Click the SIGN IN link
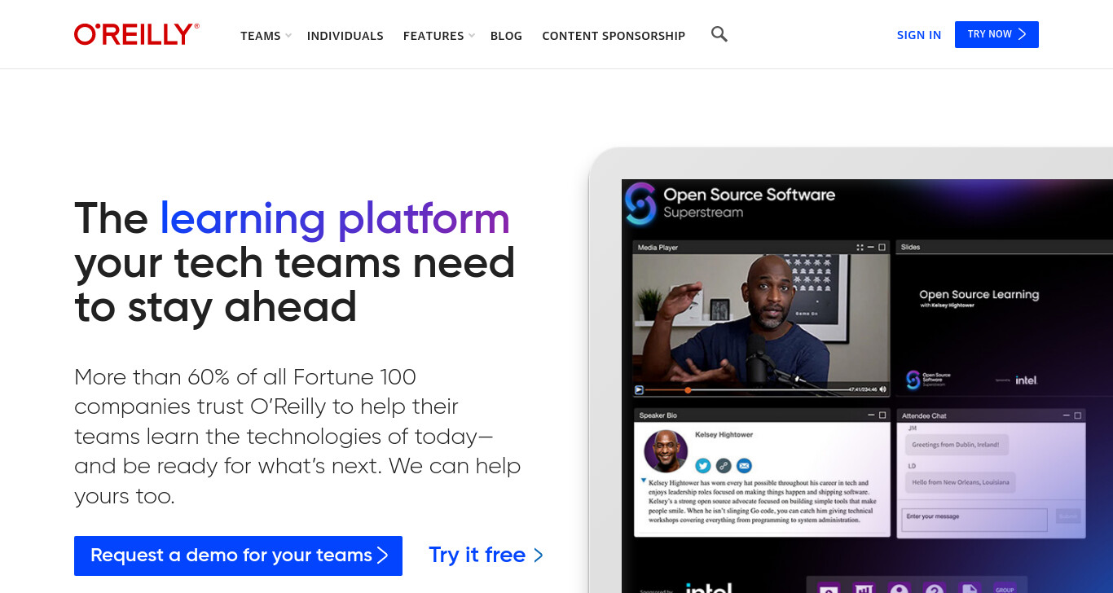This screenshot has height=593, width=1113. pos(919,35)
